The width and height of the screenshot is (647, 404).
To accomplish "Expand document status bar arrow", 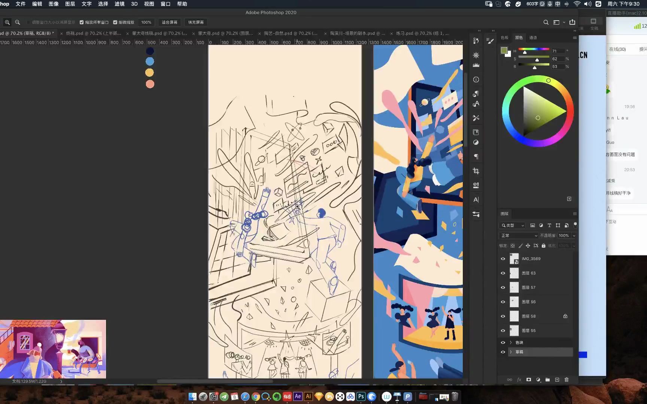I will point(61,382).
